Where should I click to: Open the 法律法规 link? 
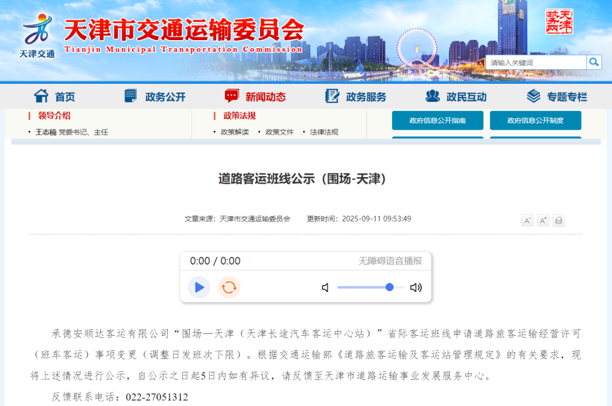324,132
